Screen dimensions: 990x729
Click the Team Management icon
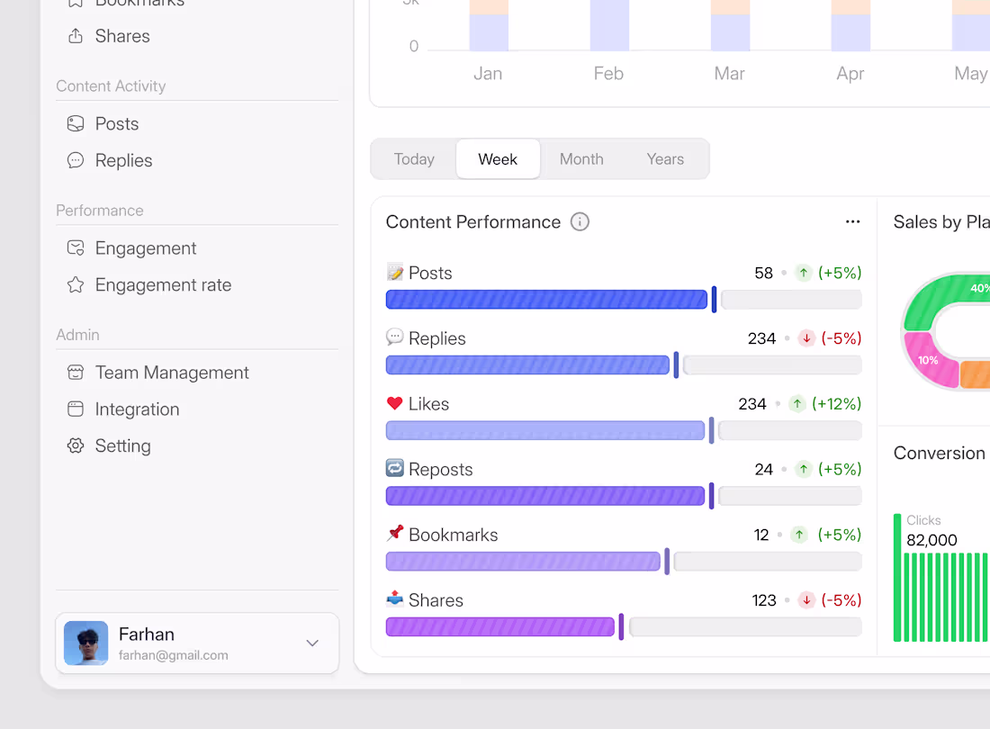coord(75,372)
